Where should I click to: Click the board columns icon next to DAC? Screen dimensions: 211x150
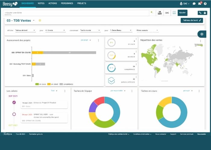tap(174, 13)
